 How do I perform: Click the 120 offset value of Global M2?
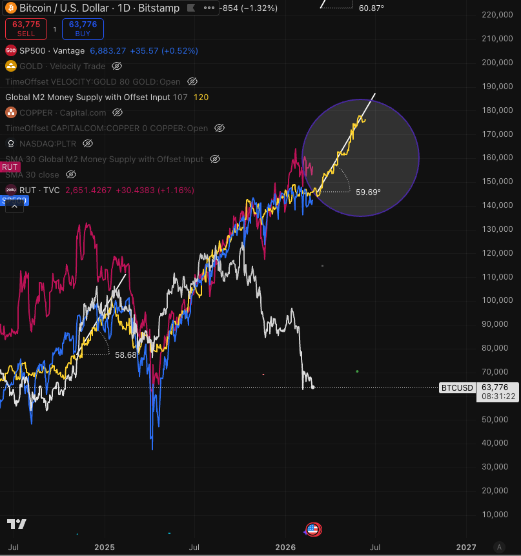pos(201,97)
